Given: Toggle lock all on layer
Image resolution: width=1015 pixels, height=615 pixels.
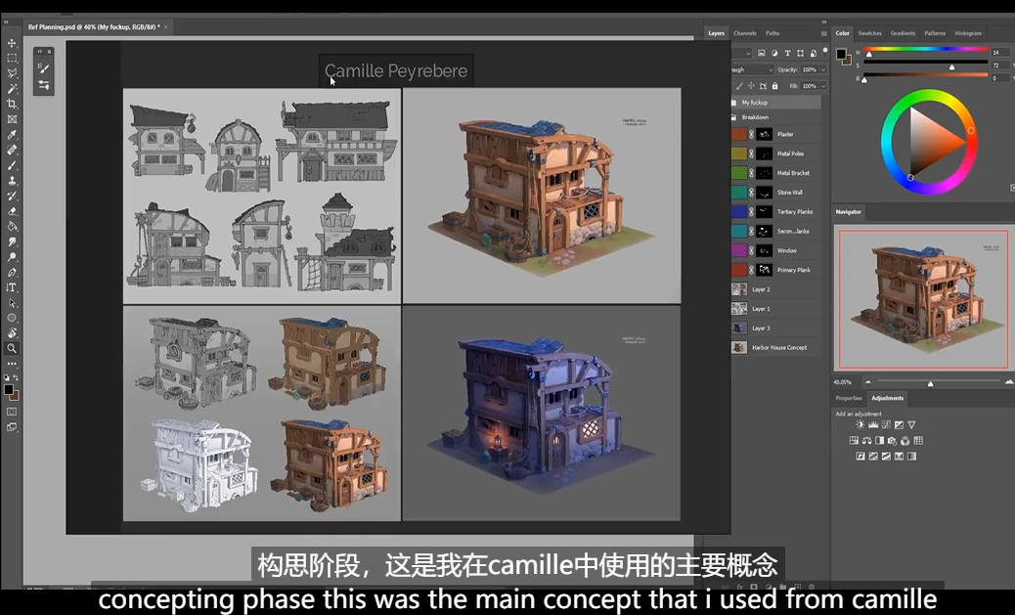Looking at the screenshot, I should click(x=774, y=85).
